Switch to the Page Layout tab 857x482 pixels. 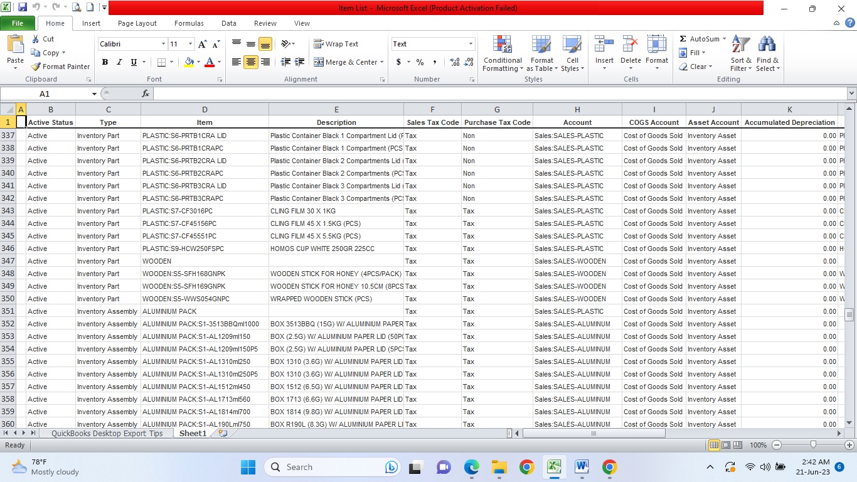click(x=137, y=23)
